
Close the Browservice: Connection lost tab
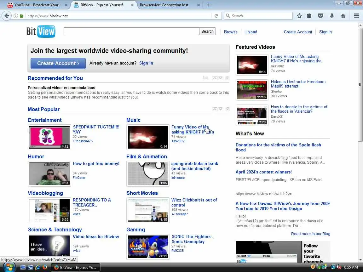pyautogui.click(x=199, y=5)
